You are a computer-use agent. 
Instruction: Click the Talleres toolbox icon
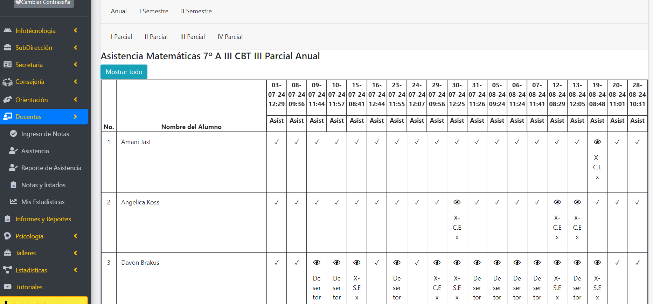coord(7,253)
